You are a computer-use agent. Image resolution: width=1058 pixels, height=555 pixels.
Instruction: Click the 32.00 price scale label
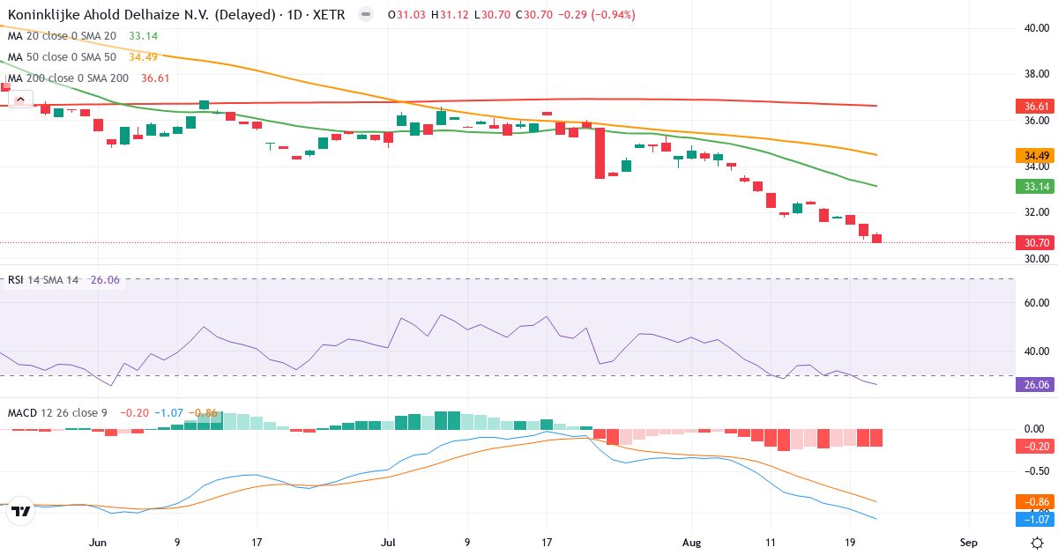(x=1037, y=212)
